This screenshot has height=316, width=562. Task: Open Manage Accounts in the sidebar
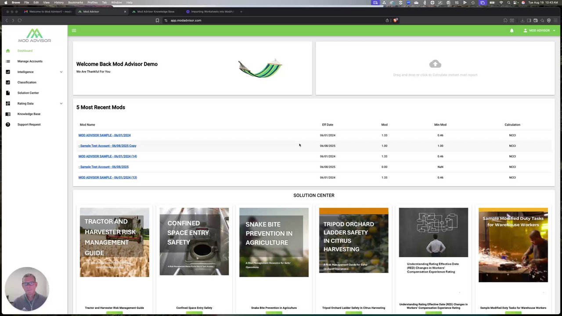(30, 61)
